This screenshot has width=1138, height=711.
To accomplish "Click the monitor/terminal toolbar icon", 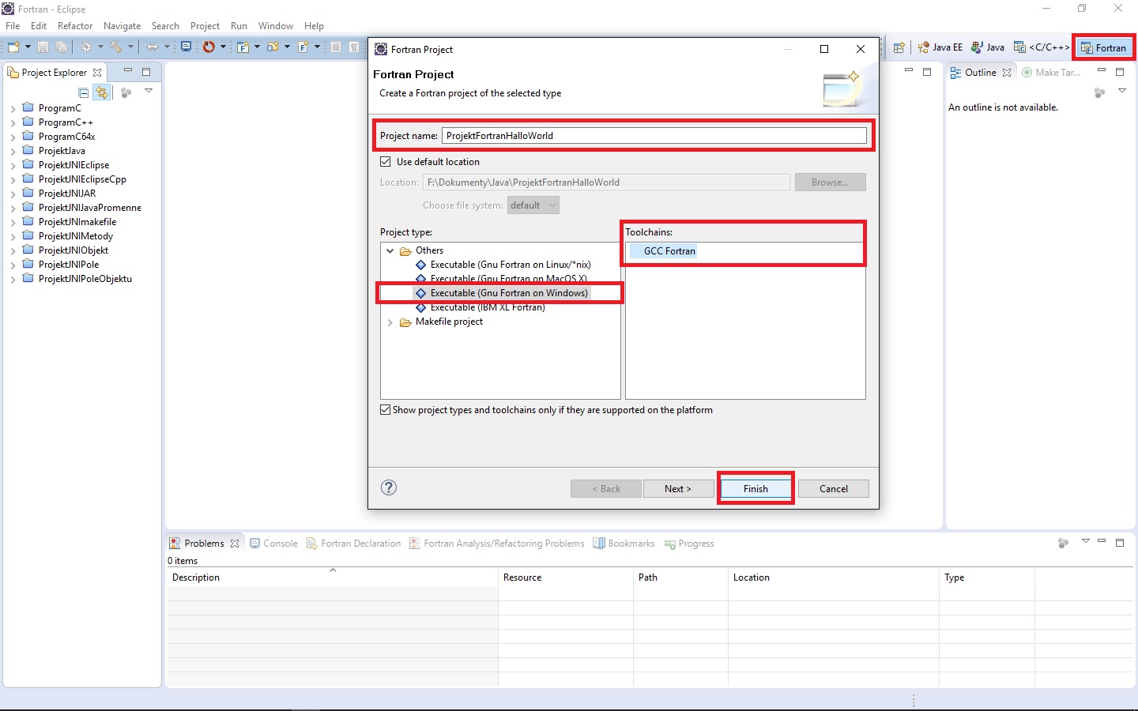I will coord(186,47).
